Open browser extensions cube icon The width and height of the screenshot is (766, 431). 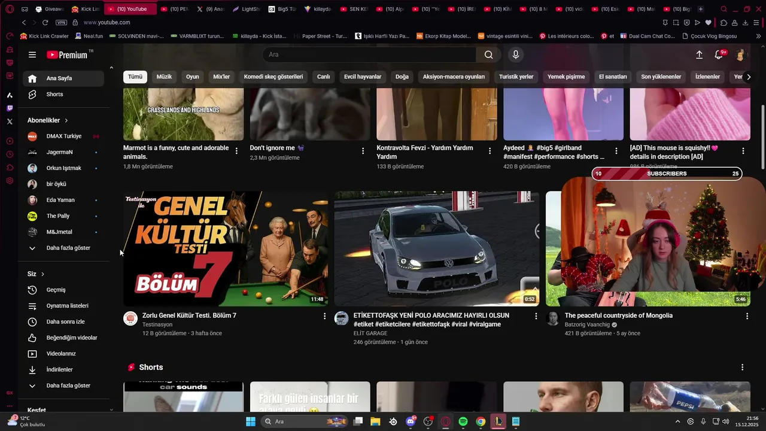click(724, 22)
